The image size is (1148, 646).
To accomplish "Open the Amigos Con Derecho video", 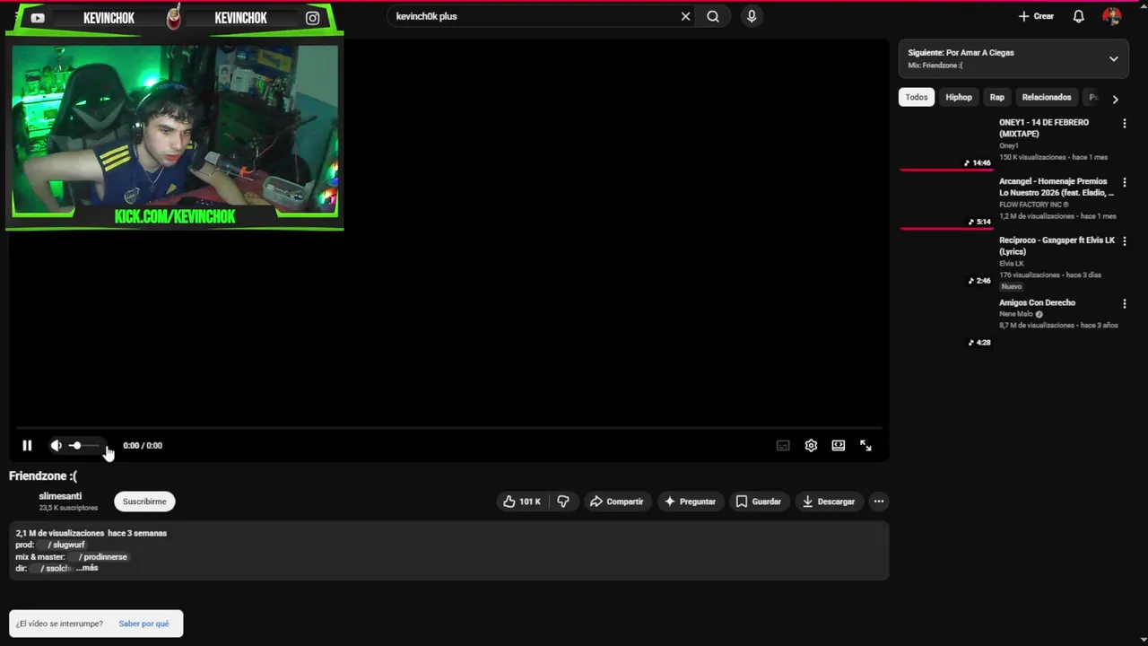I will pos(1037,302).
